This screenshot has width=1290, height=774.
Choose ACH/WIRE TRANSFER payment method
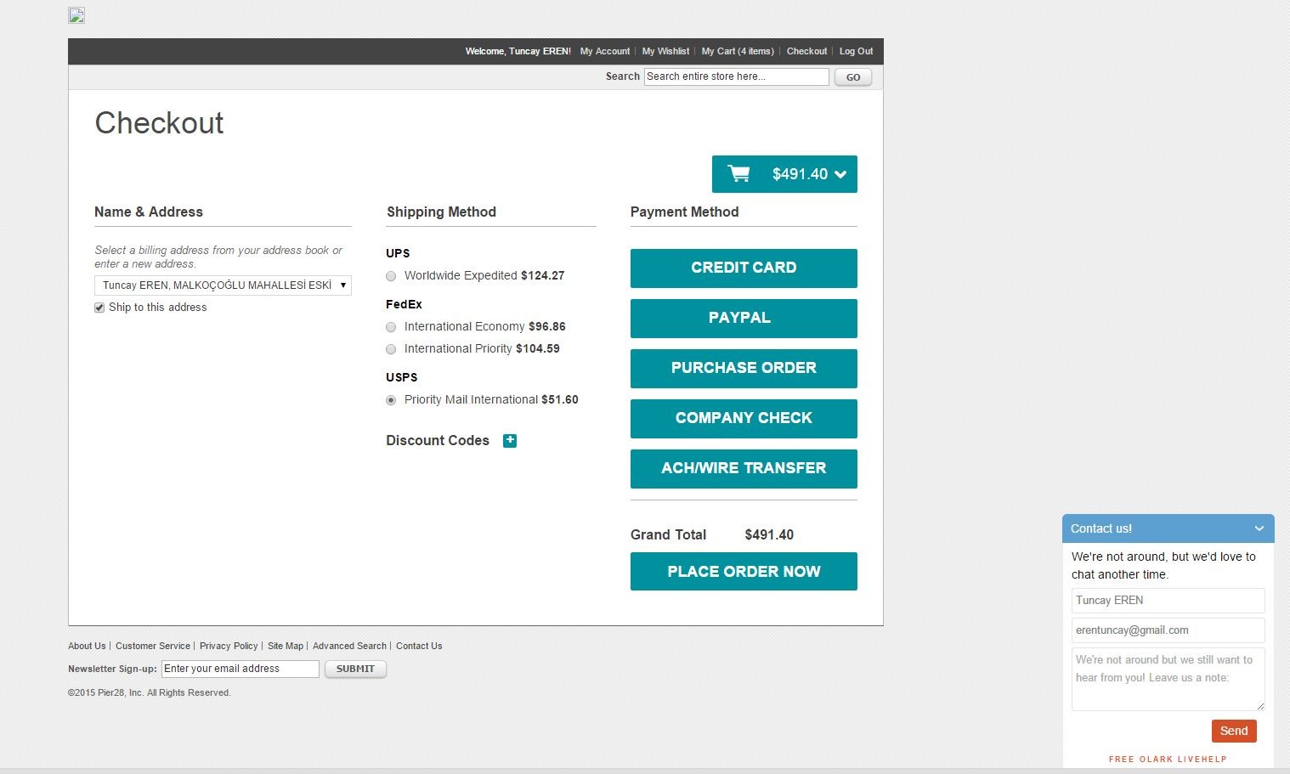744,469
